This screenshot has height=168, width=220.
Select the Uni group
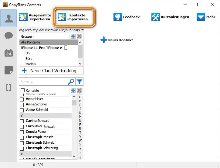(28, 53)
